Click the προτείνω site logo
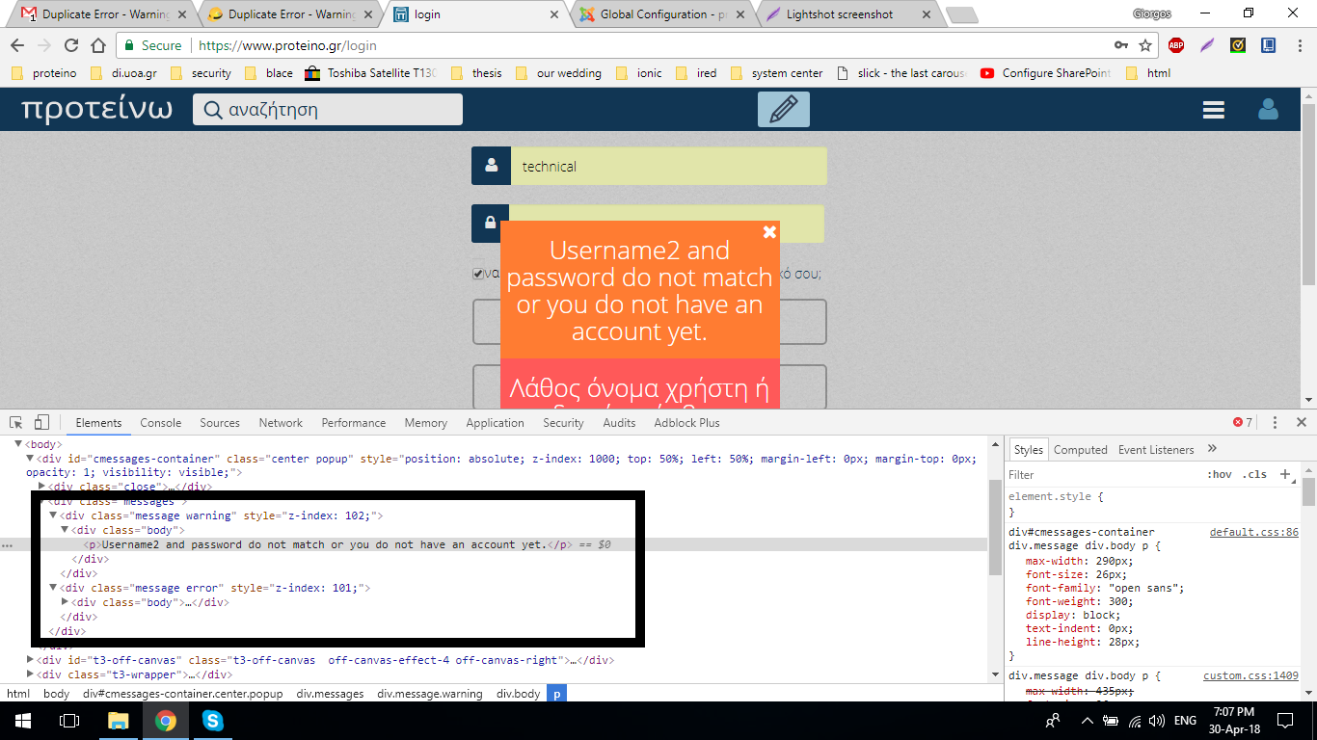This screenshot has width=1317, height=740. click(96, 108)
